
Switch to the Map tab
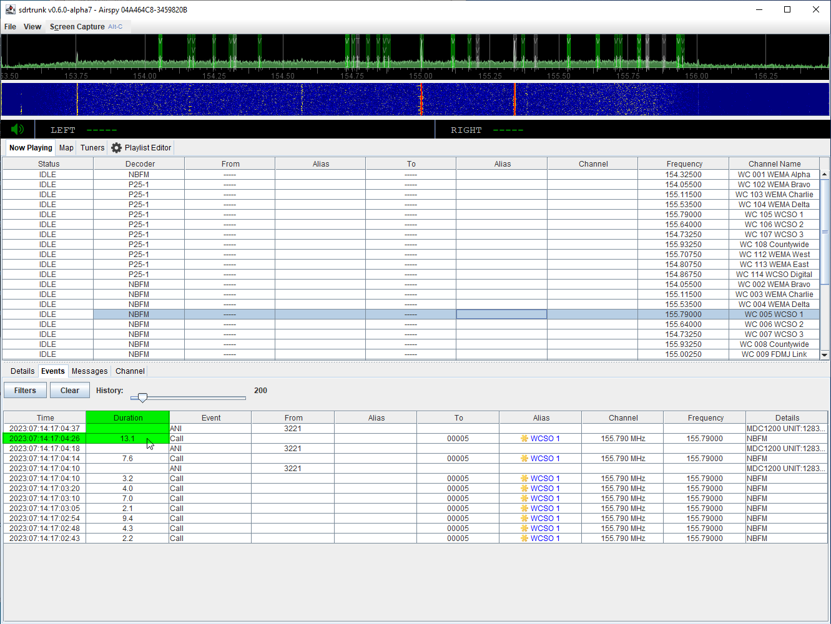pos(66,148)
